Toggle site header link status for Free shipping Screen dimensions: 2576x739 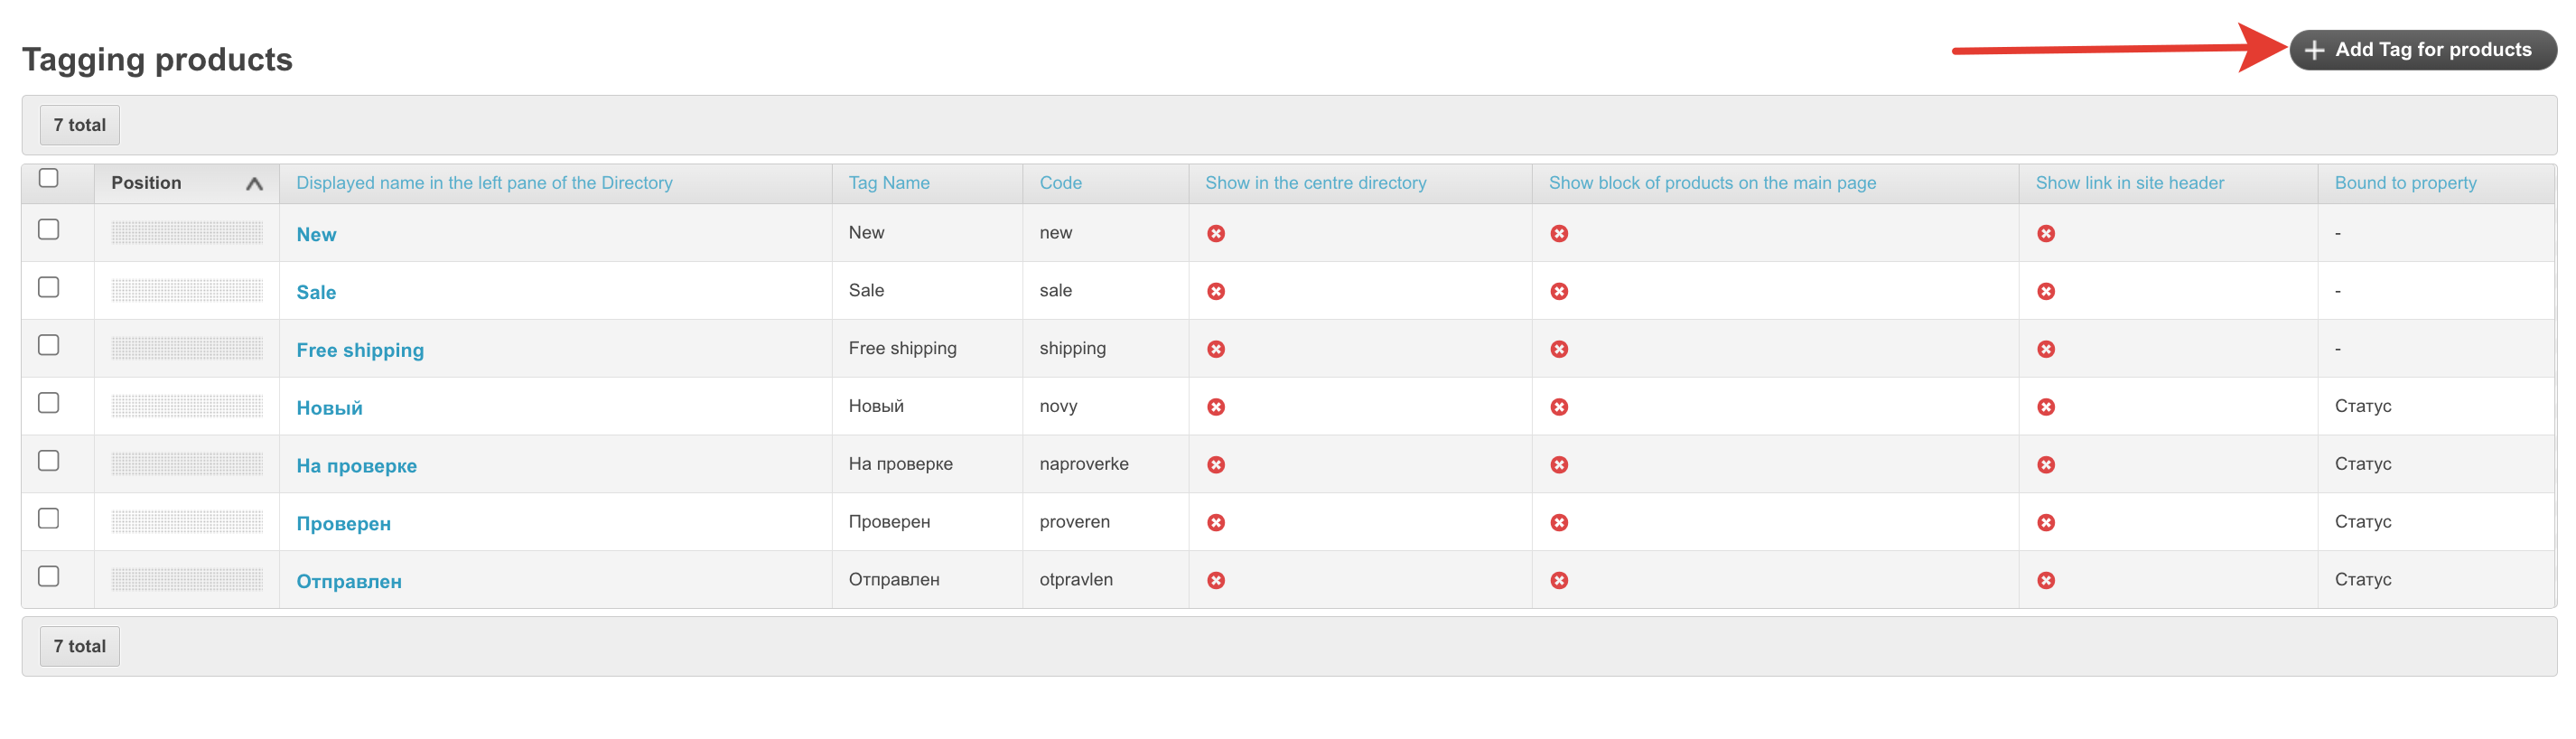click(2045, 350)
